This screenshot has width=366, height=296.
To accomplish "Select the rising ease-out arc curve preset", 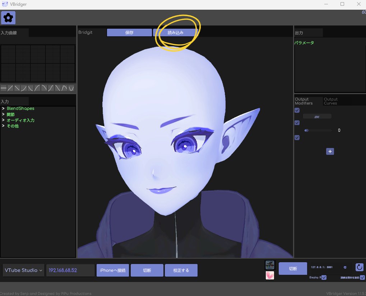I will (37, 88).
